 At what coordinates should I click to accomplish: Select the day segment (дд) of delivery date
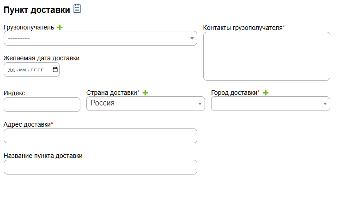(x=12, y=70)
